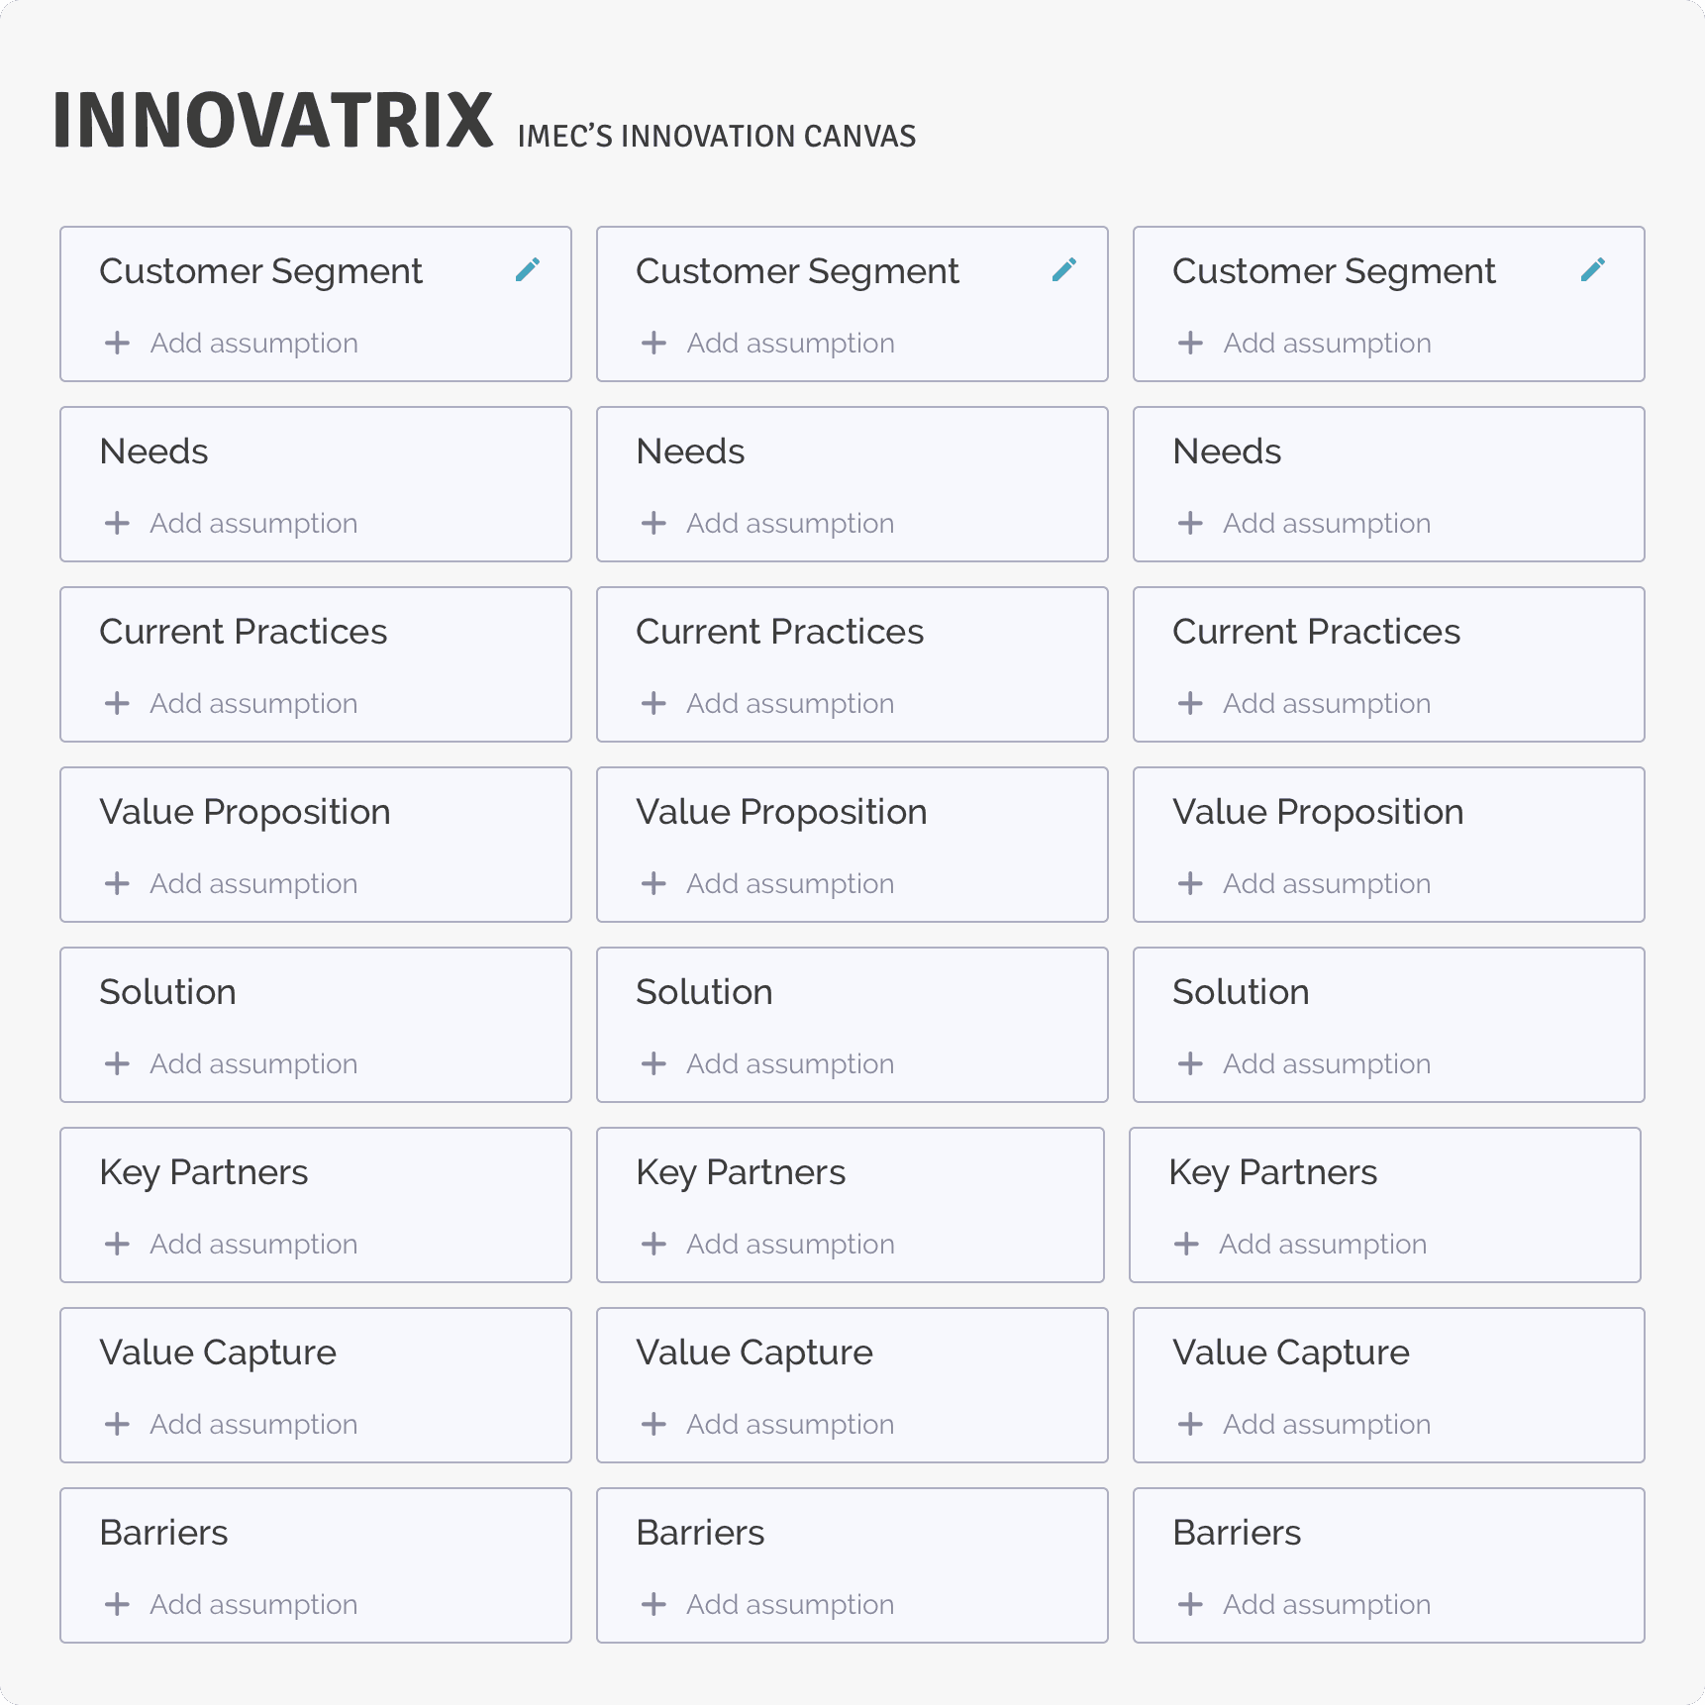Add assumption to the rightmost Needs card
This screenshot has width=1705, height=1705.
[1326, 523]
